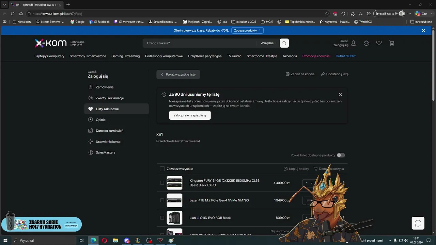The width and height of the screenshot is (436, 245).
Task: Open Laptopy i komputery menu
Action: 49,56
